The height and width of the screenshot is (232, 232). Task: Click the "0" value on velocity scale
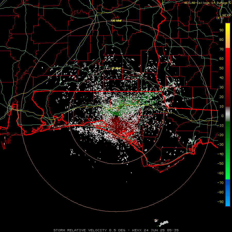[x=222, y=116]
